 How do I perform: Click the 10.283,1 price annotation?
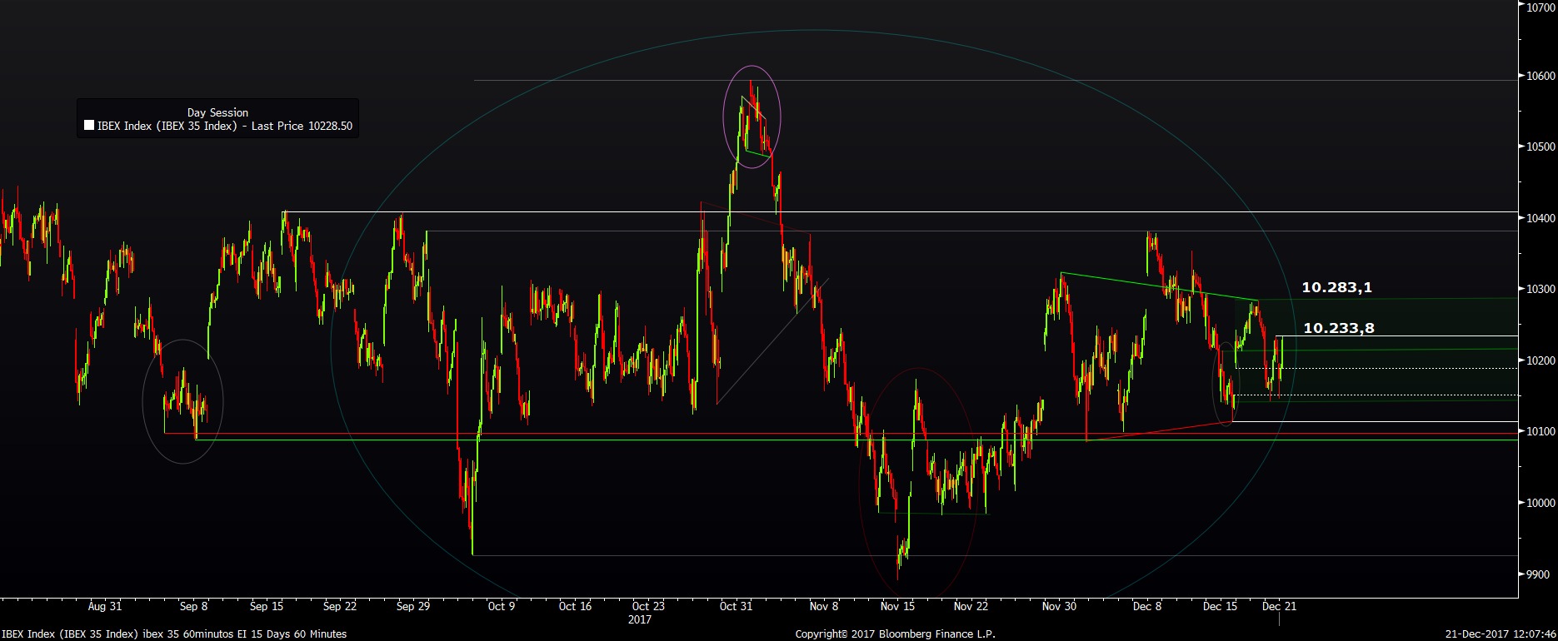pyautogui.click(x=1336, y=287)
